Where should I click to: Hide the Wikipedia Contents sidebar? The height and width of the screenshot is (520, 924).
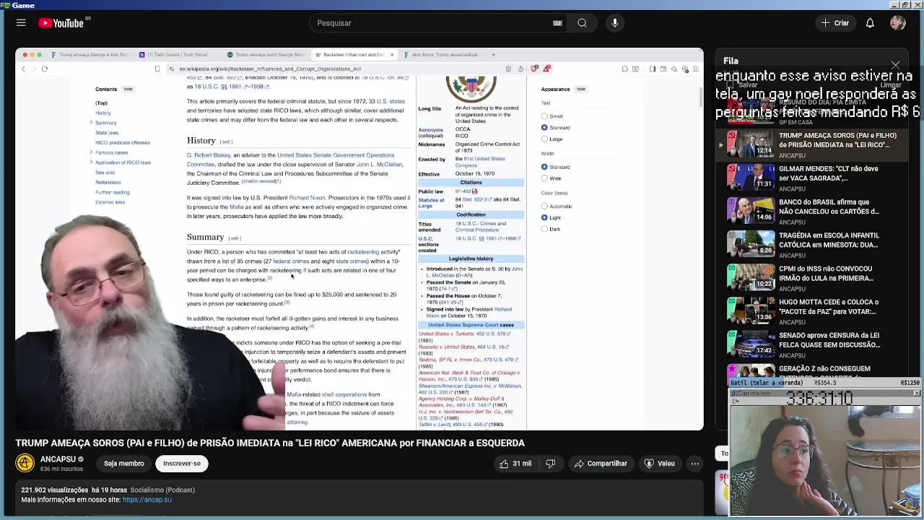coord(128,89)
